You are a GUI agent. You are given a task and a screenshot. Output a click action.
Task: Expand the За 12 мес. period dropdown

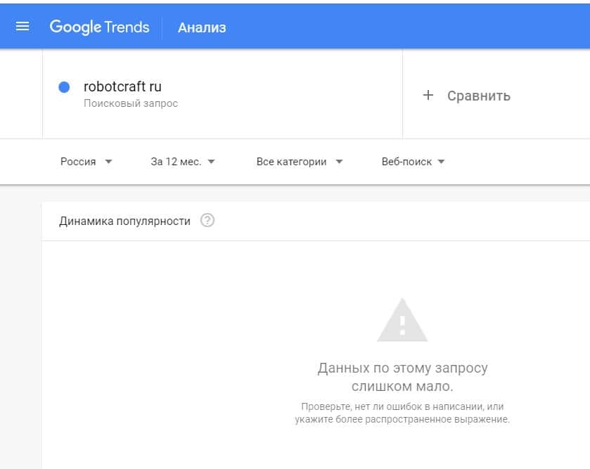pos(183,162)
